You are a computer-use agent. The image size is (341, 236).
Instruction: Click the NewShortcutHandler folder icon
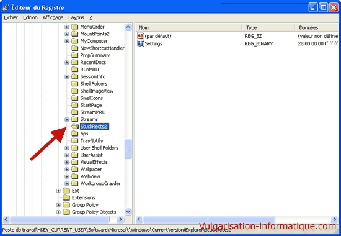point(75,48)
